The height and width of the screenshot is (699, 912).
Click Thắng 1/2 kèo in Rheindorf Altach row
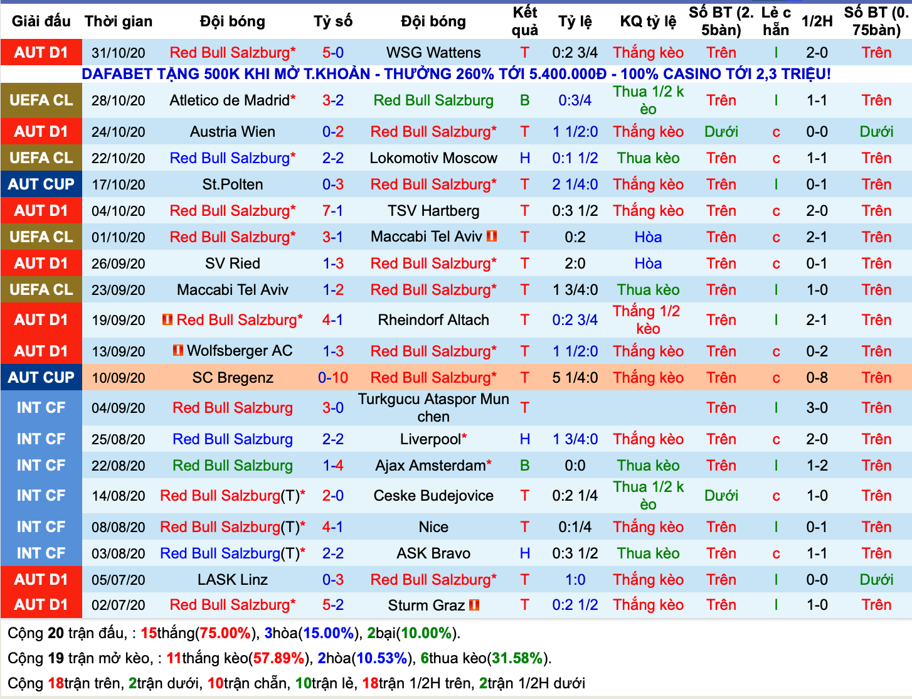click(x=648, y=320)
